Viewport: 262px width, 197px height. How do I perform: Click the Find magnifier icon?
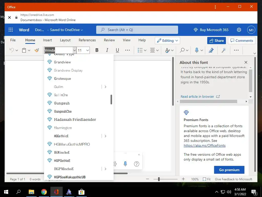[x=182, y=50]
